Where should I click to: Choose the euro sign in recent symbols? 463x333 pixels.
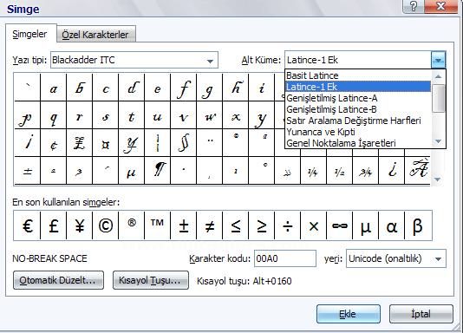click(x=28, y=225)
